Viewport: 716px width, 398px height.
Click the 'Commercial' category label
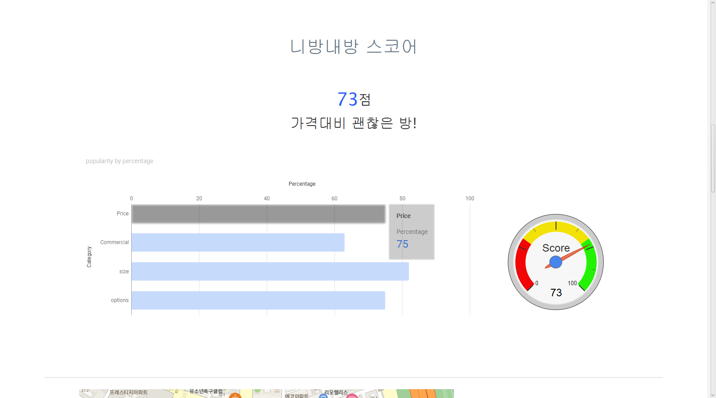click(x=114, y=242)
